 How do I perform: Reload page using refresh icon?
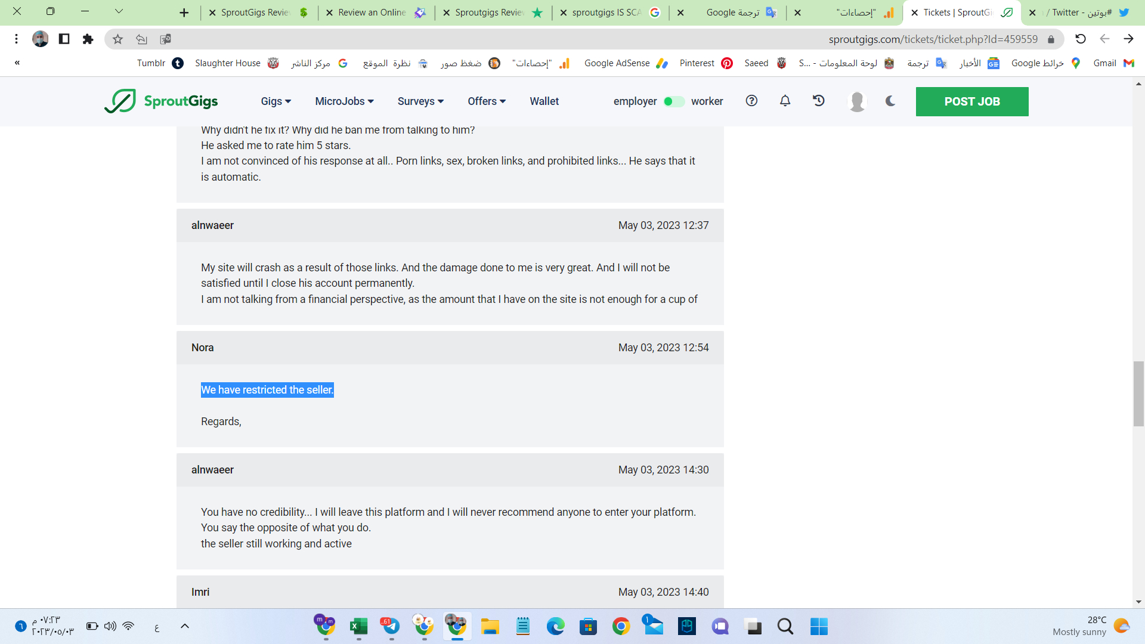1080,39
